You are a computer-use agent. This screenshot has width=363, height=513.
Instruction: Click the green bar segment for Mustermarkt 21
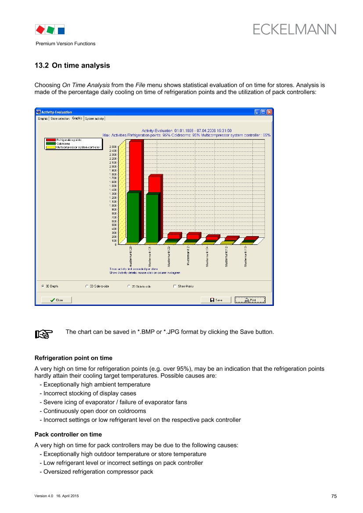point(152,218)
